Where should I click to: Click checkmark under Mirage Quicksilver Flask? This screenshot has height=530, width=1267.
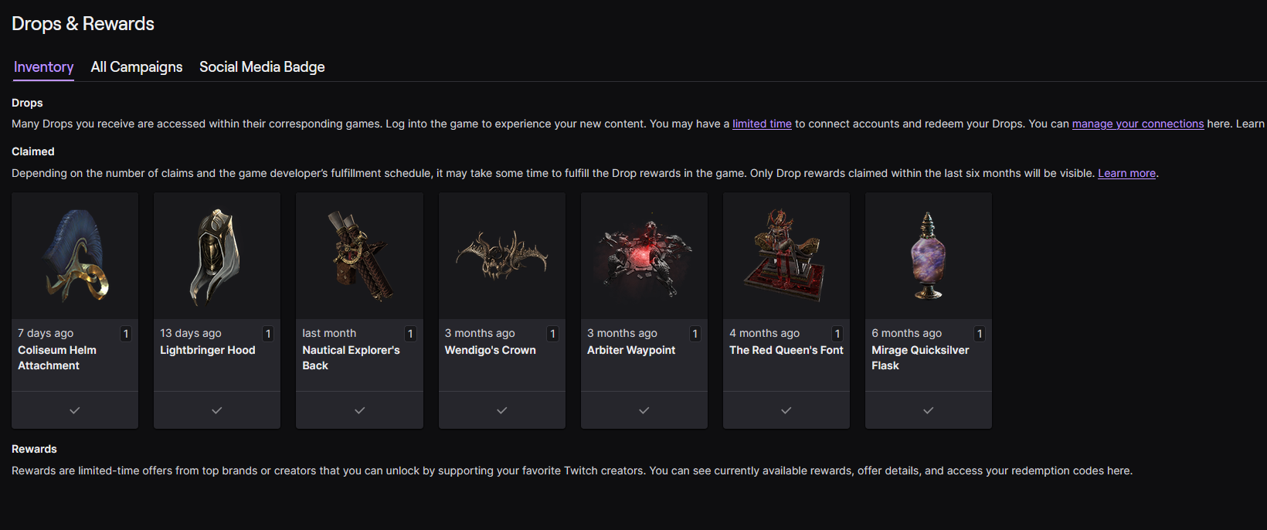[929, 410]
